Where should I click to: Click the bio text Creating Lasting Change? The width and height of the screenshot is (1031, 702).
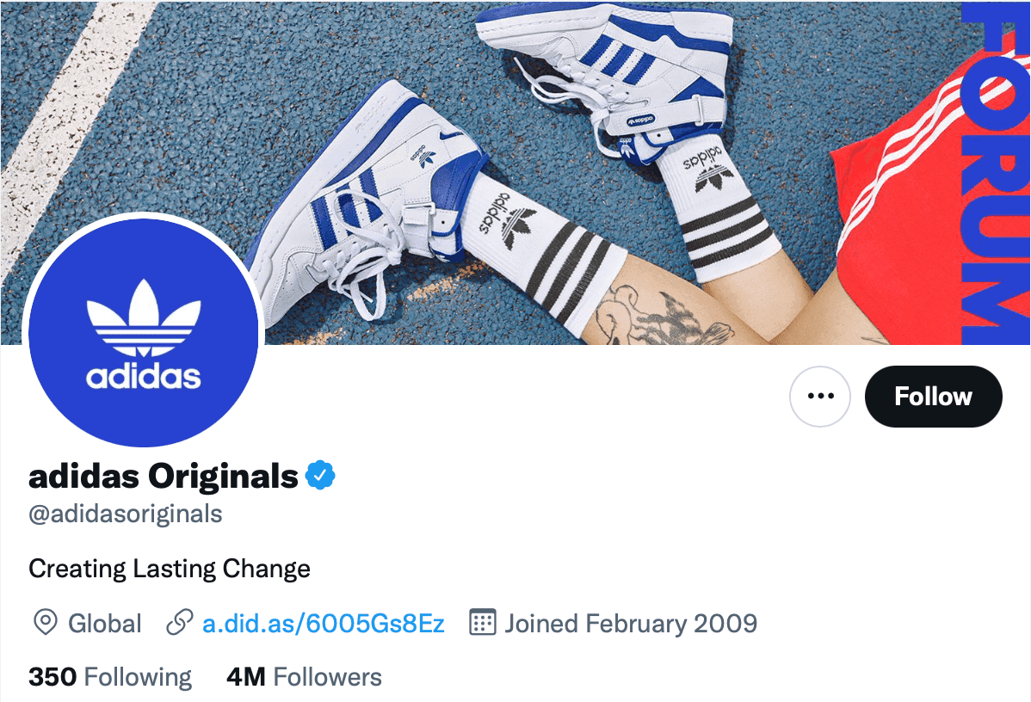click(x=170, y=569)
